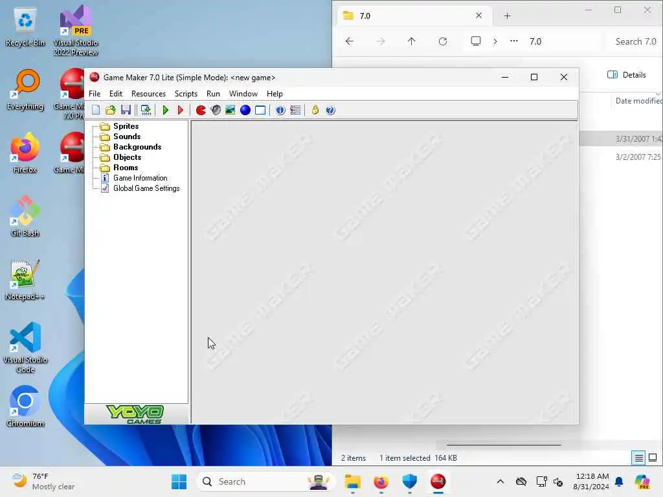663x497 pixels.
Task: Open an existing game file
Action: pyautogui.click(x=110, y=110)
